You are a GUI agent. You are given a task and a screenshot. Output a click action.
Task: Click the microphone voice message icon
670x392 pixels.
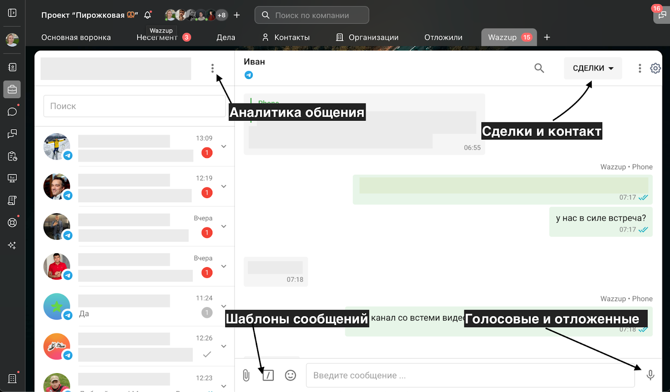[x=650, y=375]
